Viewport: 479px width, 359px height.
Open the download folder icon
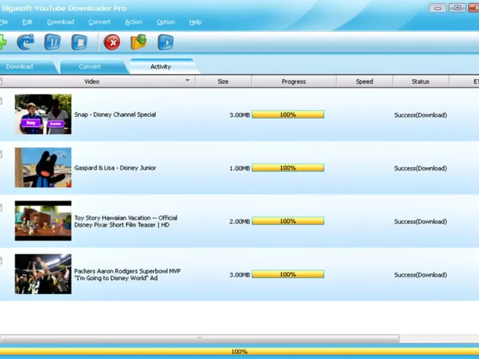(139, 42)
